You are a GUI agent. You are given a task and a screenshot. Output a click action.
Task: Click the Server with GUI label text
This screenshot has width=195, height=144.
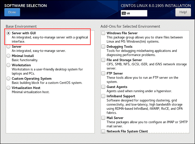click(x=24, y=33)
